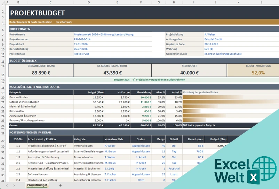Click Abweichung column header
The height and width of the screenshot is (189, 279).
(141, 92)
